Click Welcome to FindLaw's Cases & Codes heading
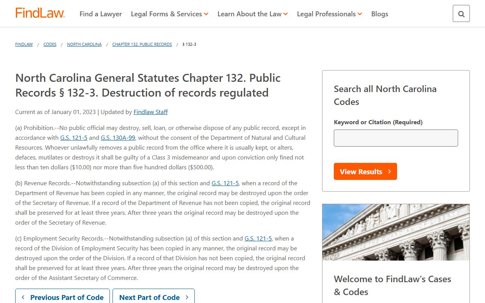Viewport: 485px width, 303px height. click(x=392, y=286)
